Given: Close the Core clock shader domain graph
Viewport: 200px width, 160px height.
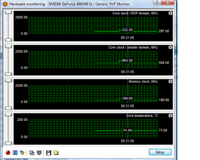Looking at the screenshot, I should pos(170,47).
